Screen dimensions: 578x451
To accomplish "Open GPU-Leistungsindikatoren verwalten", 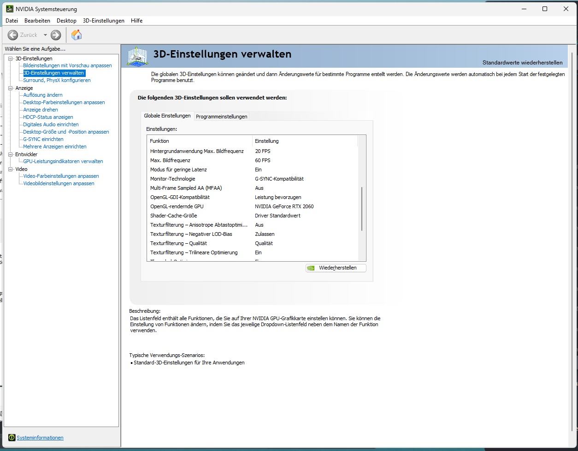I will [63, 161].
